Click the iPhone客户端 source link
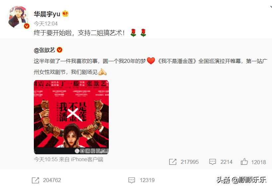 point(87,160)
